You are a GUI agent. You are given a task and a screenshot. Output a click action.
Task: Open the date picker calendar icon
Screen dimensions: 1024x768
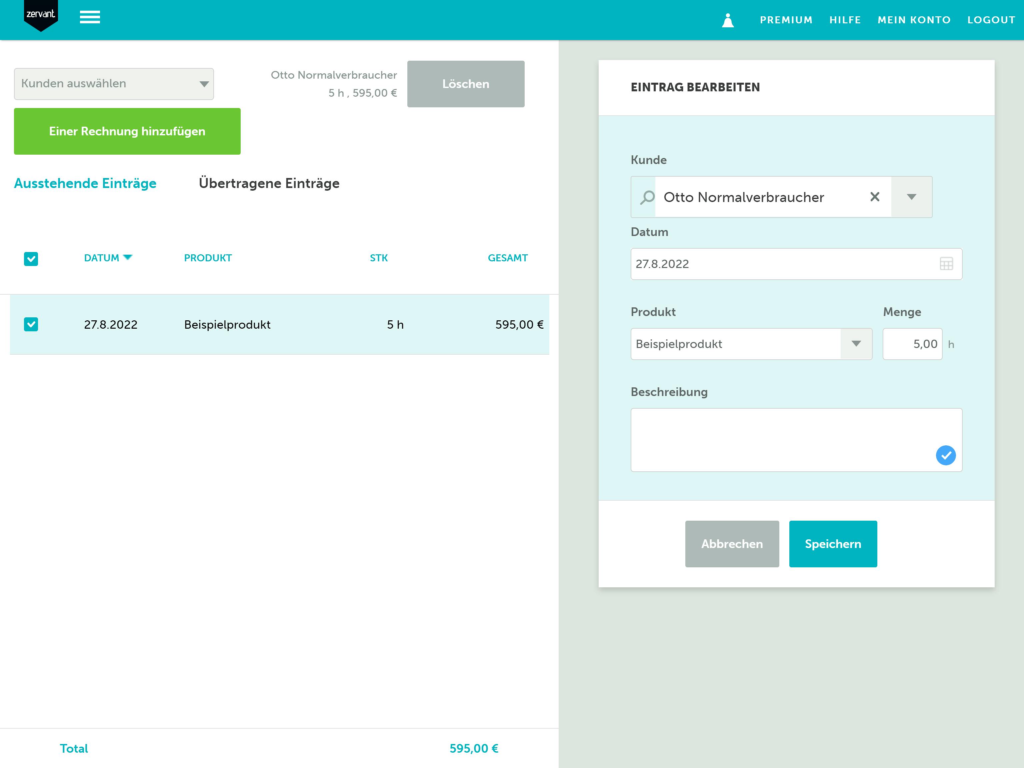(946, 264)
